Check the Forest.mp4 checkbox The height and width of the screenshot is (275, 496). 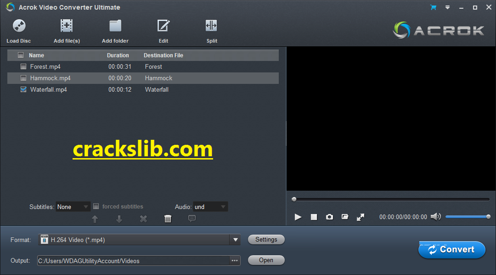[23, 66]
